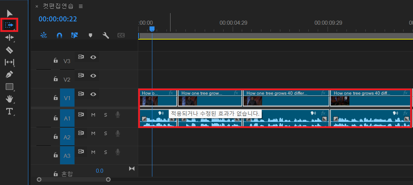Click the fx badge on "How o..." clip

click(171, 93)
